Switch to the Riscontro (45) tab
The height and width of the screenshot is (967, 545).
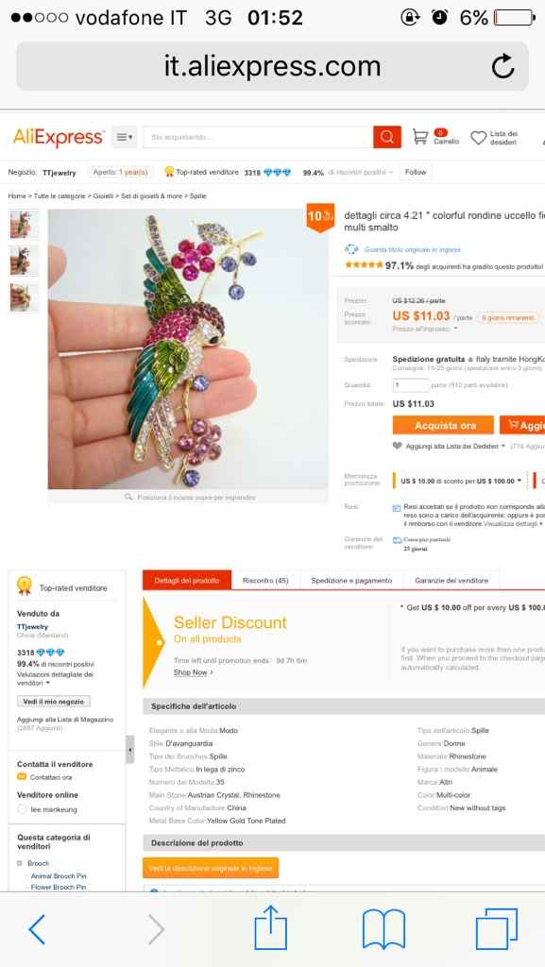click(x=265, y=581)
